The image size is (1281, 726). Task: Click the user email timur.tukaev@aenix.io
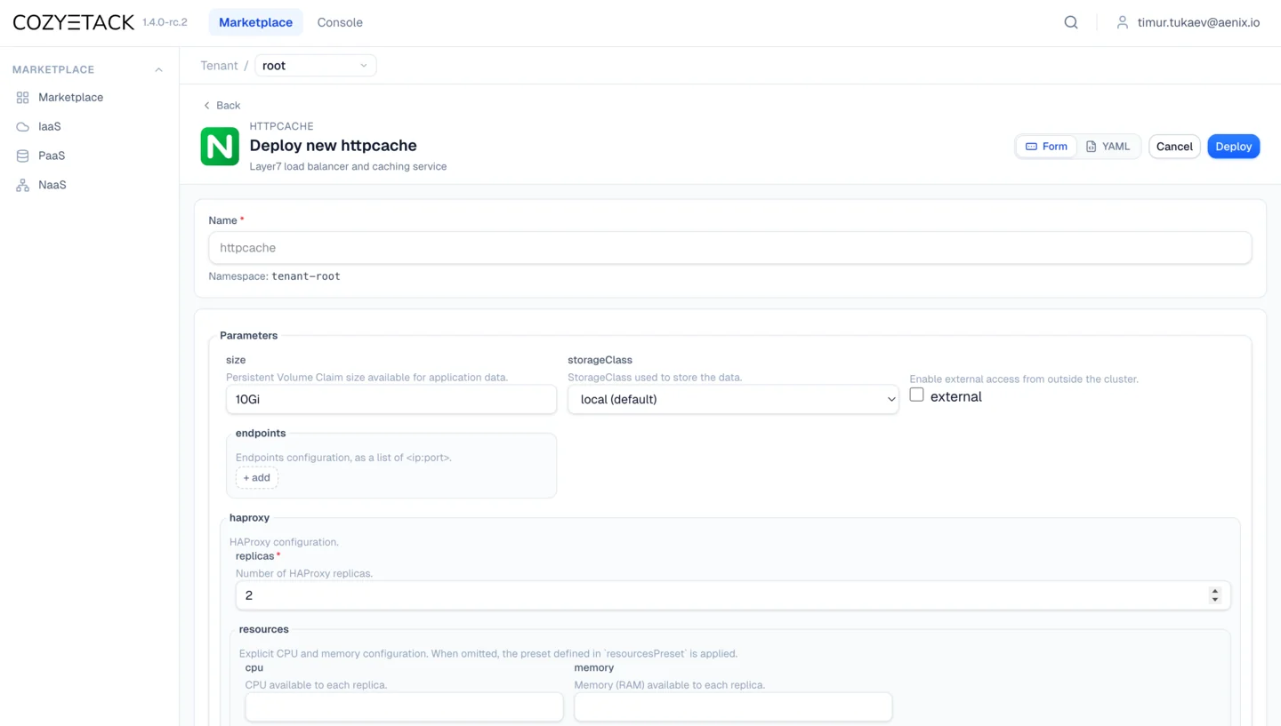[x=1198, y=22]
